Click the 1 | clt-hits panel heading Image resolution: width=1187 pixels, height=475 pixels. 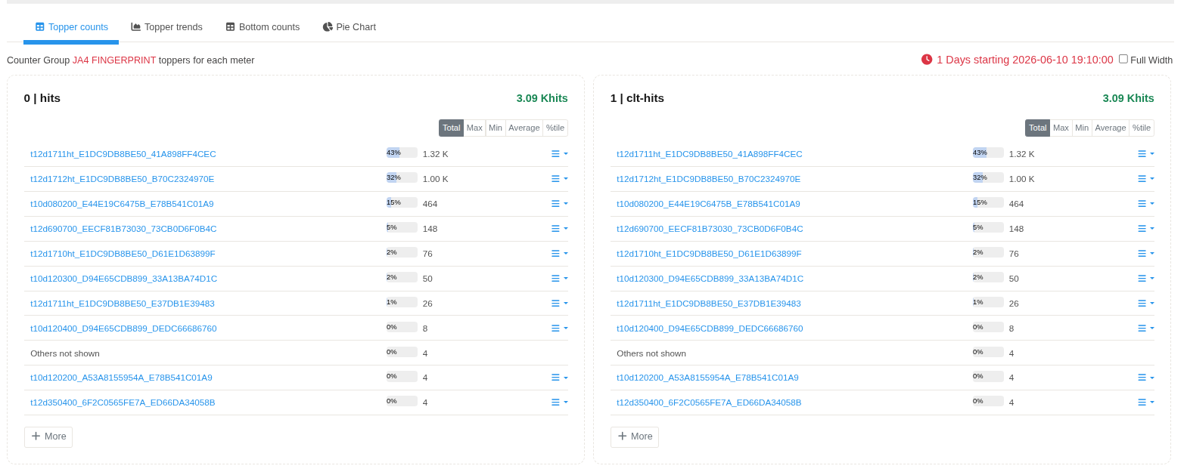pyautogui.click(x=637, y=98)
